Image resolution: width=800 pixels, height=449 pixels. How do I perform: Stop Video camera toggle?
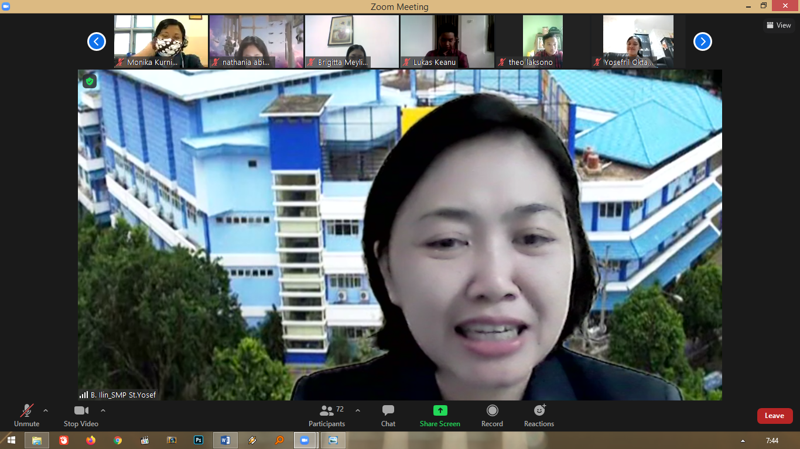pos(81,411)
